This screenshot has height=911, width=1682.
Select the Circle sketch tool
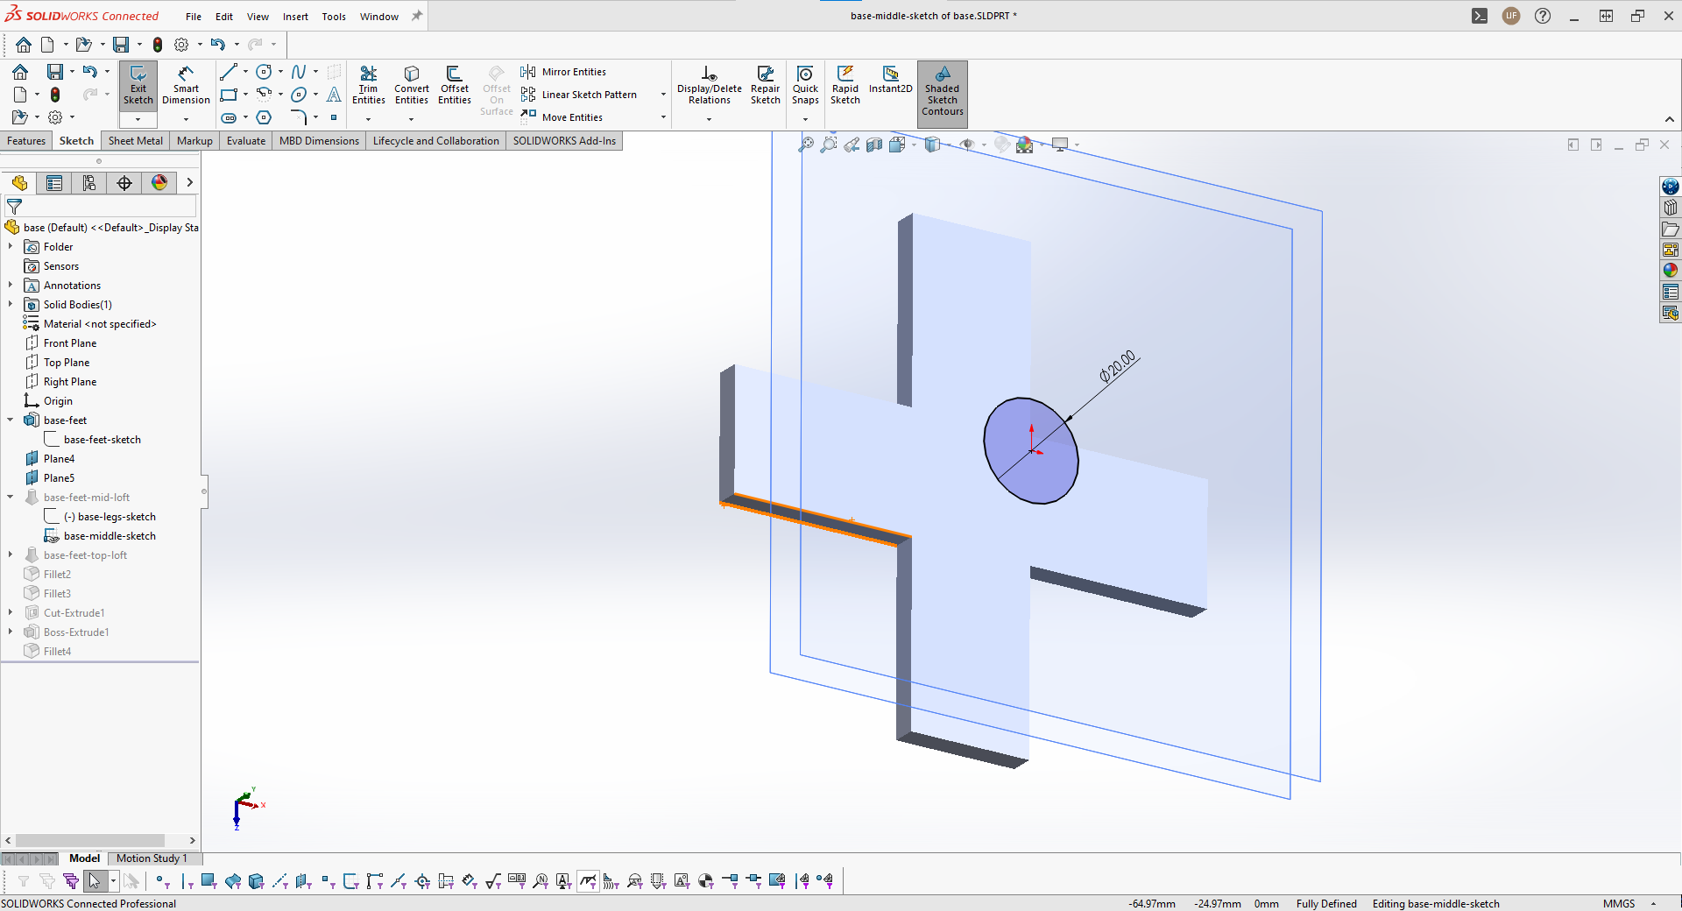(x=264, y=72)
